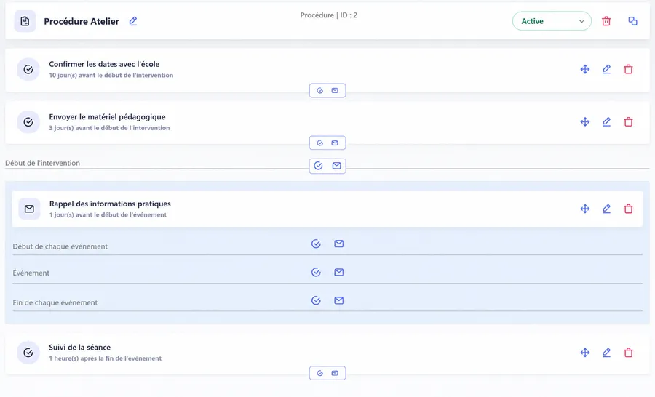Click the procedure document icon beside title

click(25, 21)
